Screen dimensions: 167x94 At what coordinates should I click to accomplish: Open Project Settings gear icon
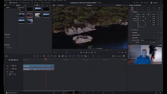point(160,93)
